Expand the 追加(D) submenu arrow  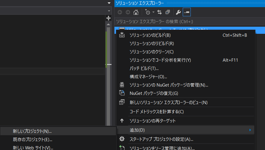pos(250,130)
